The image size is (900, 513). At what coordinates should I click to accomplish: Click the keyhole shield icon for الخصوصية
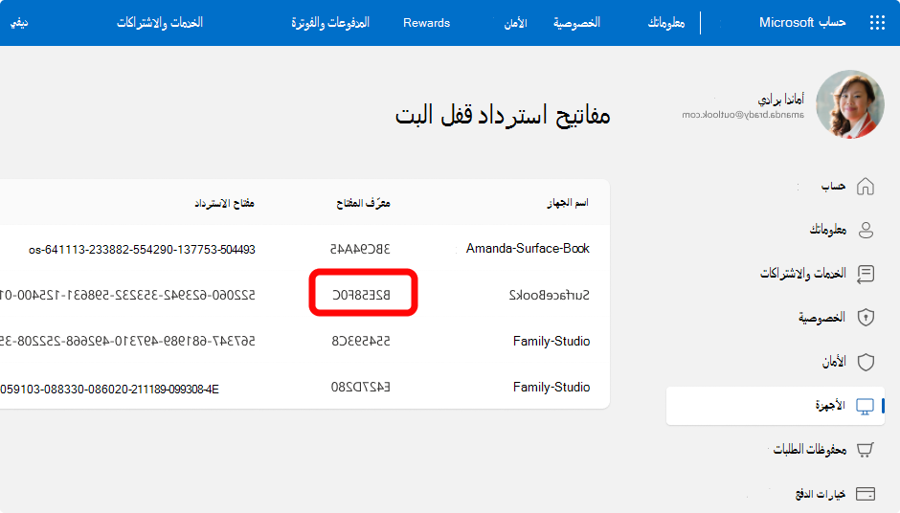pos(866,318)
